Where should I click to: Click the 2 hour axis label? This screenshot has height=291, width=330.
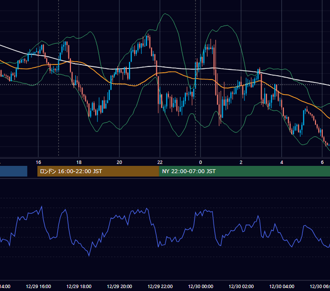point(241,162)
